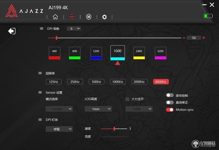Screen dimensions: 219x150
Task: Open the DPI 级数 dropdown showing 6
Action: tap(74, 29)
